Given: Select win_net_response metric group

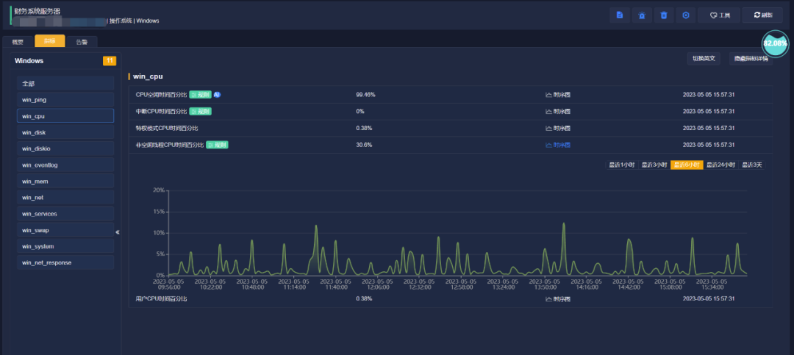Looking at the screenshot, I should coord(65,263).
